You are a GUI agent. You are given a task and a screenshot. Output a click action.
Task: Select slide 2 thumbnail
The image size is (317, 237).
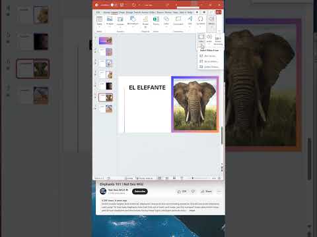106,52
